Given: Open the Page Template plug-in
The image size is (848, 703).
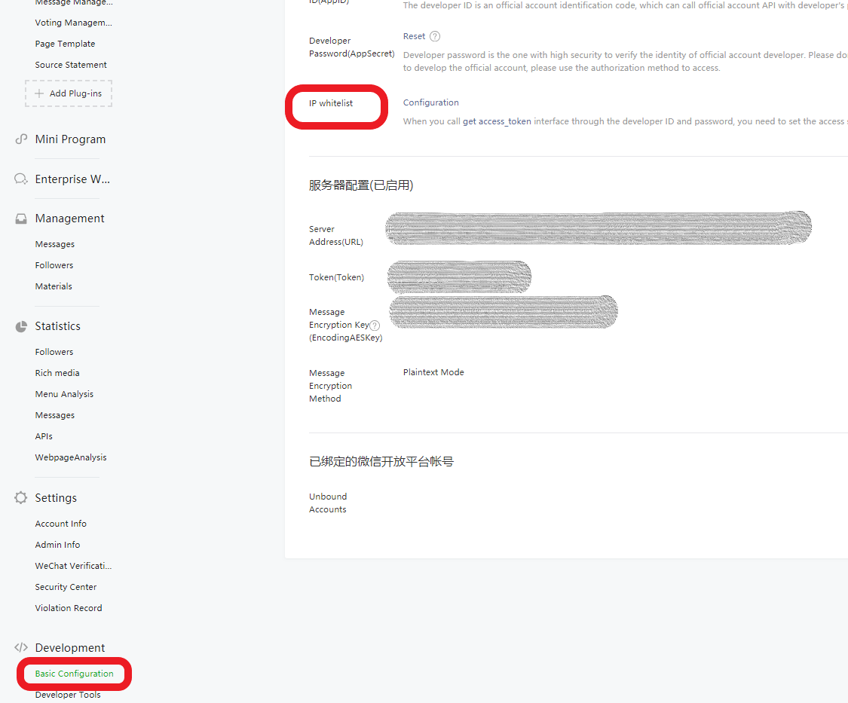Looking at the screenshot, I should (x=65, y=44).
